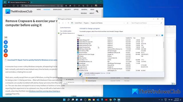Click the Edge profile avatar
183x102 pixels.
click(x=96, y=6)
